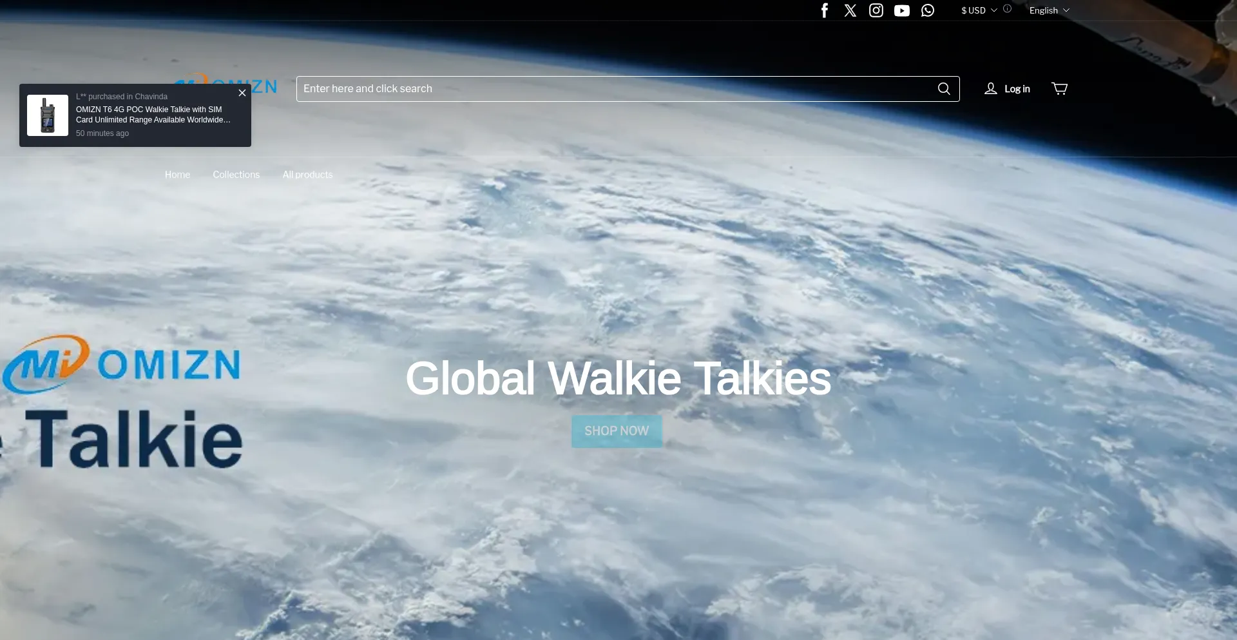
Task: Visit the X (Twitter) profile
Action: 850,10
